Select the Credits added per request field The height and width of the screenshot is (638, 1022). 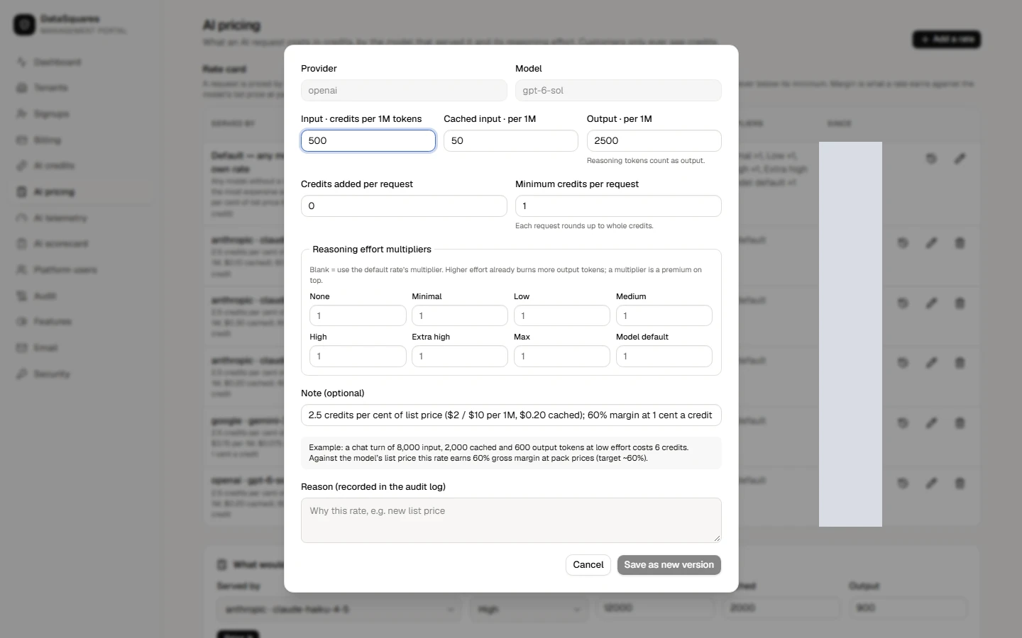(x=404, y=206)
